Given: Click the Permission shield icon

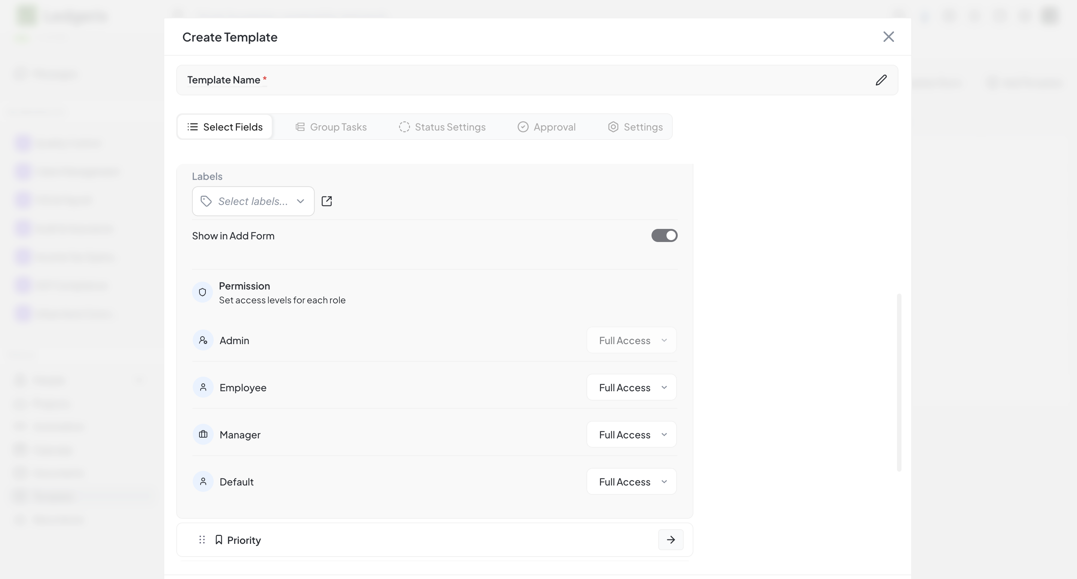Looking at the screenshot, I should (x=202, y=292).
